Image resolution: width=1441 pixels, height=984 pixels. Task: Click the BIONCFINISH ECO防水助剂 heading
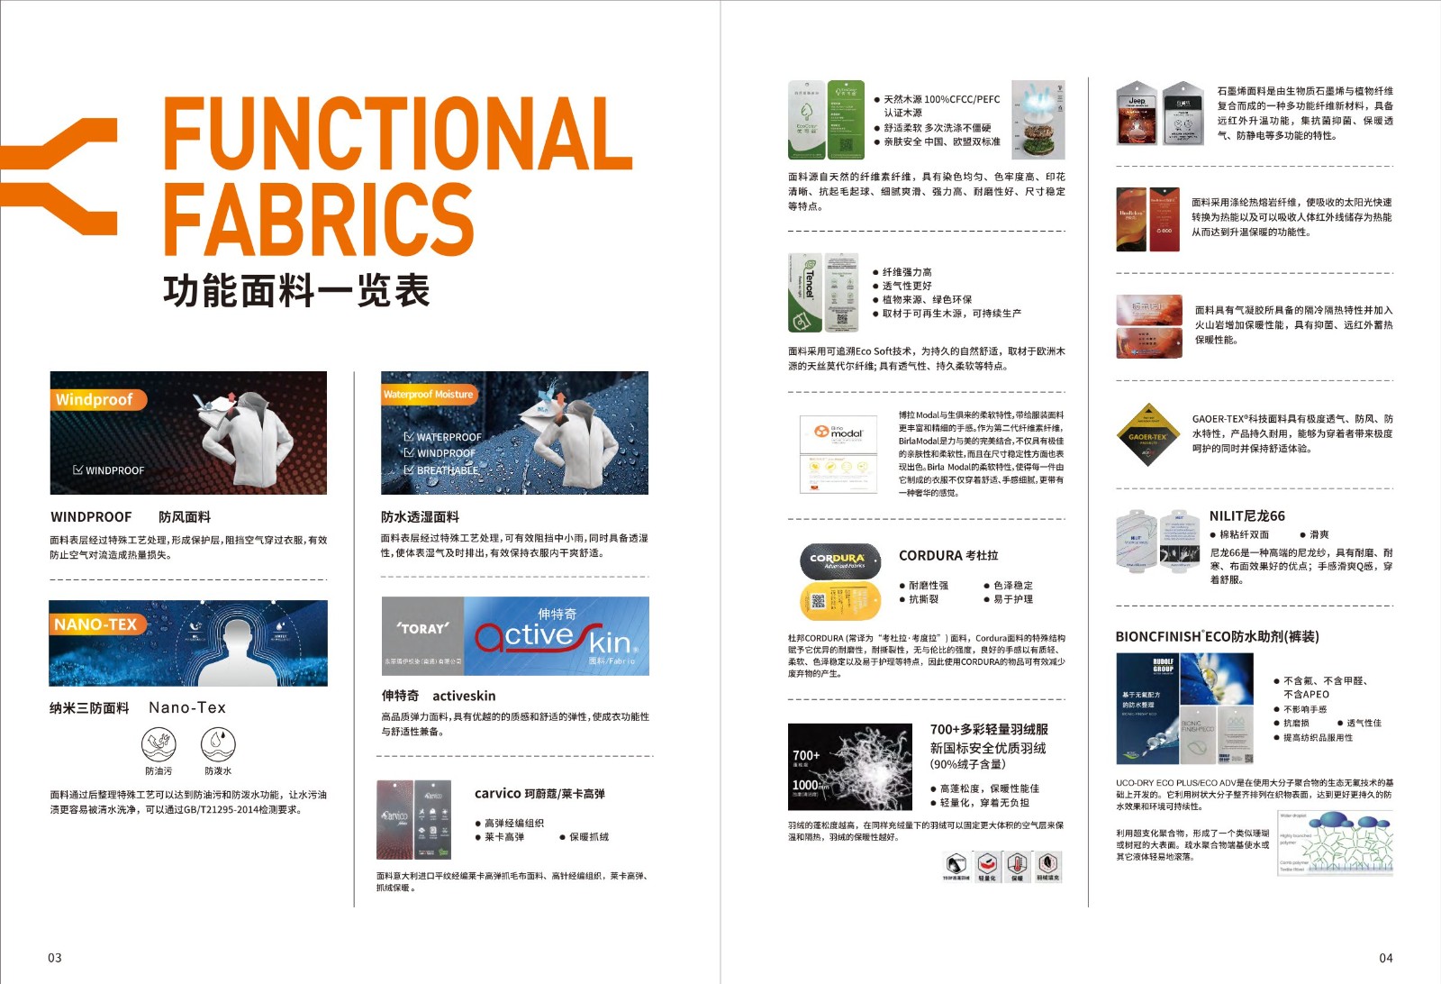[1217, 636]
